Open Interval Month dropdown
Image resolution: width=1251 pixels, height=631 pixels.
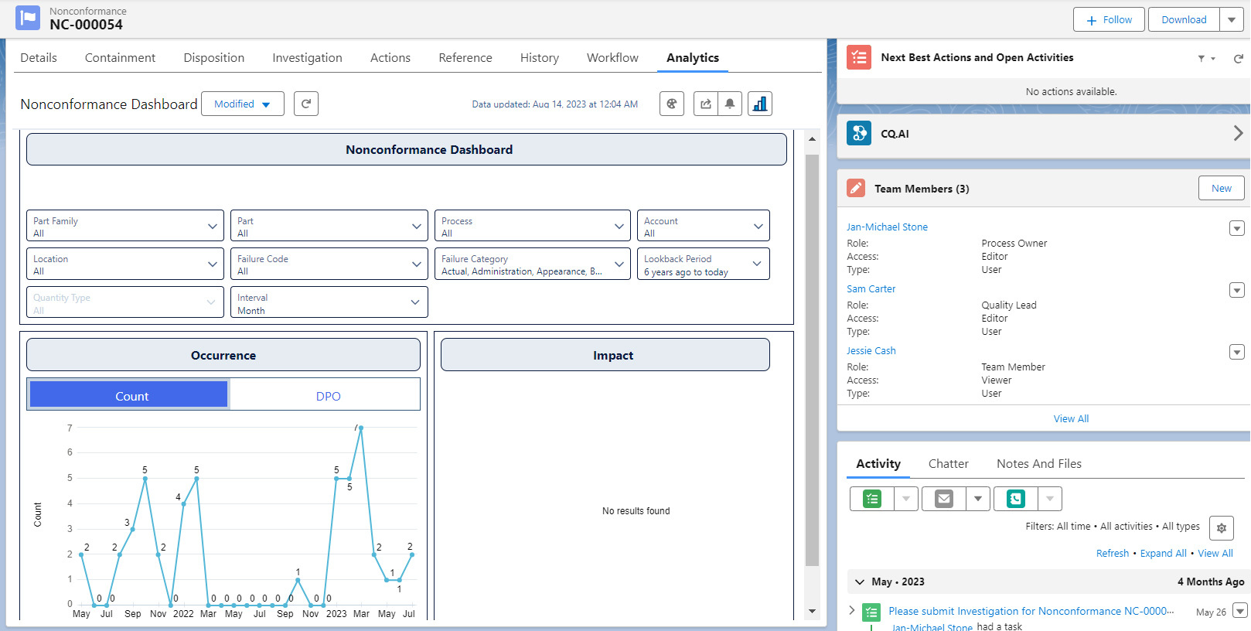pyautogui.click(x=329, y=302)
